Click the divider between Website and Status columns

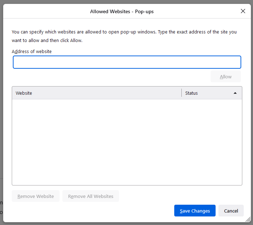tap(182, 93)
